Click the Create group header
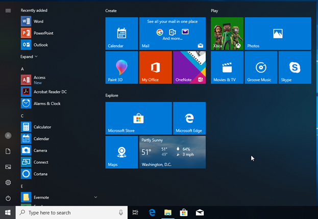 [x=111, y=11]
